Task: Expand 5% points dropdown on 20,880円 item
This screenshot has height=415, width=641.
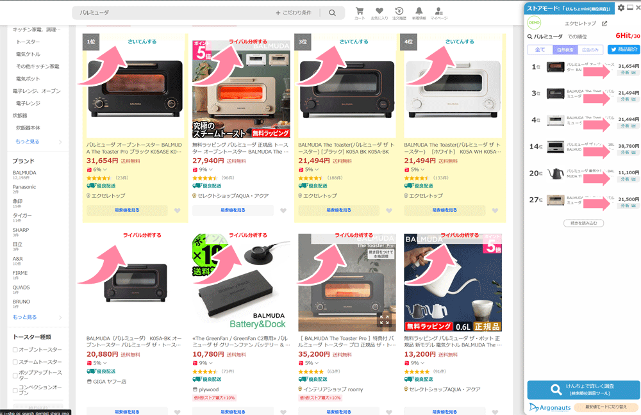Action: [105, 363]
